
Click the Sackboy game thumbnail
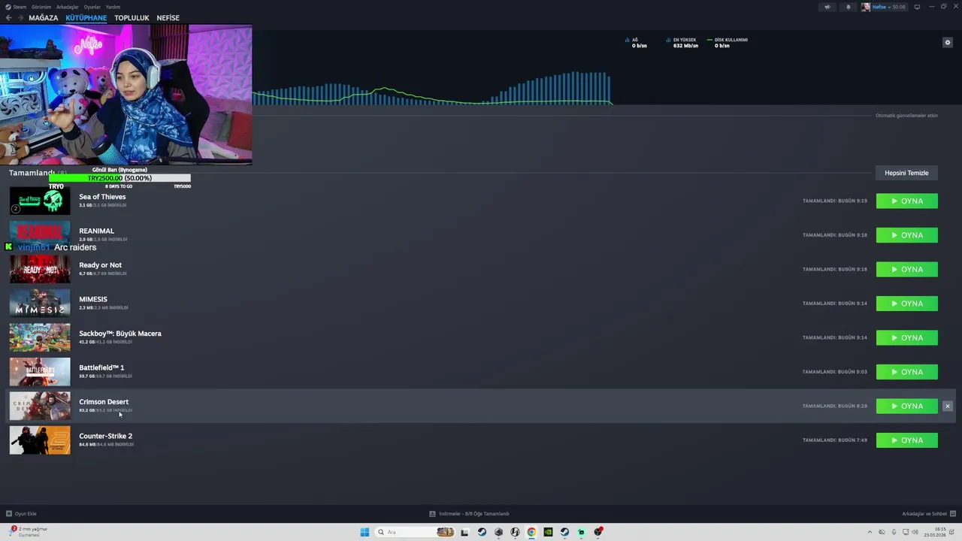tap(40, 337)
